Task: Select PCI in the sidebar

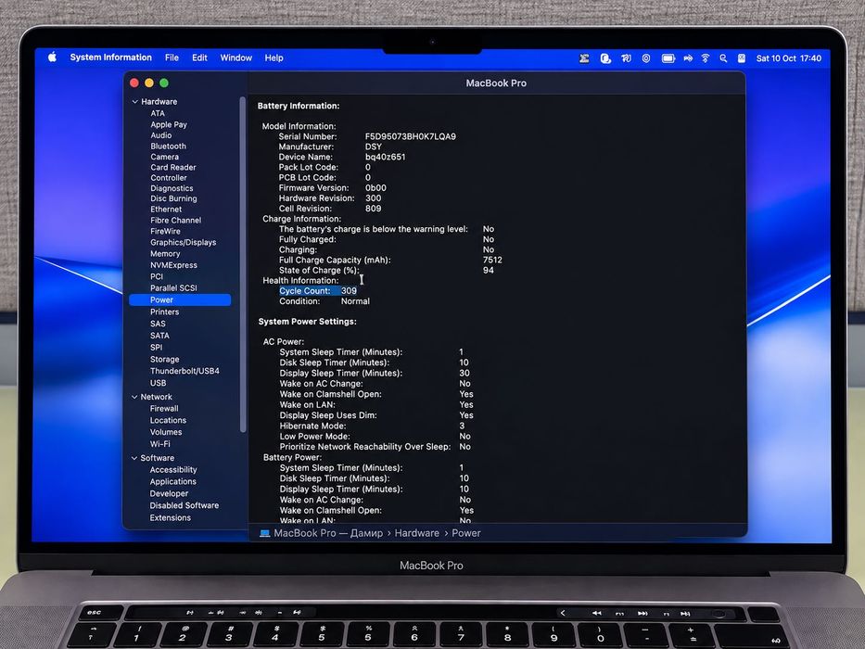Action: click(x=157, y=276)
